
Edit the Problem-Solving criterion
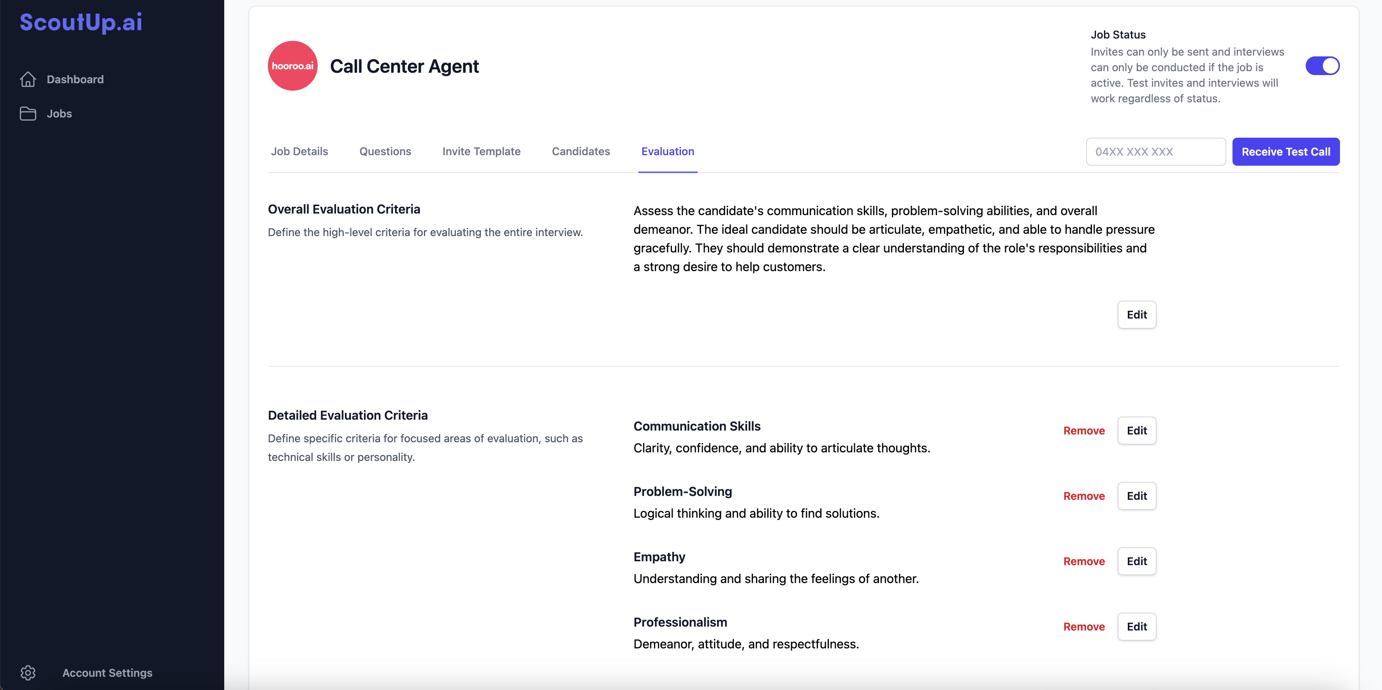[1136, 496]
